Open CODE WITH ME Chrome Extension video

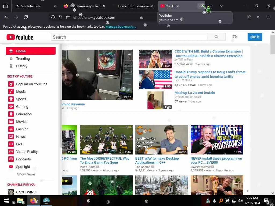208,54
